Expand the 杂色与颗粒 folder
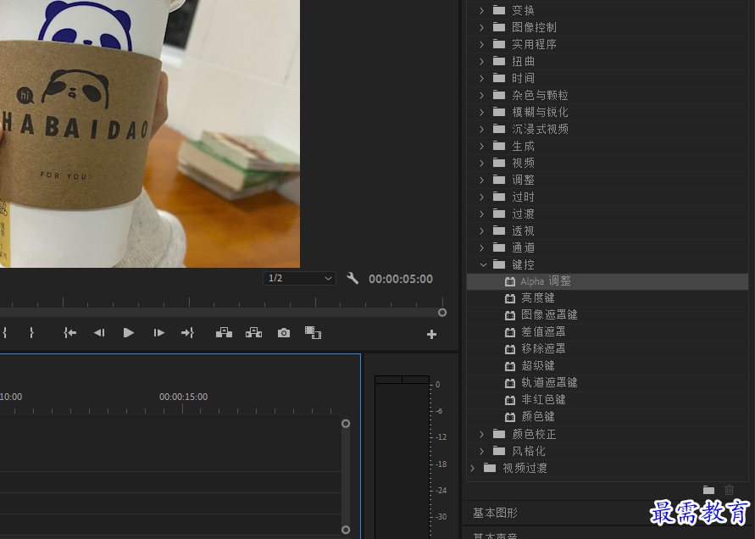Screen dimensions: 755x539 pyautogui.click(x=481, y=96)
